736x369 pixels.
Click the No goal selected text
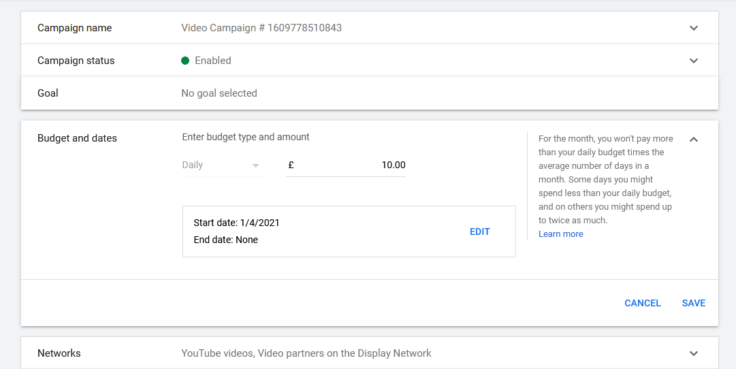[x=219, y=93]
